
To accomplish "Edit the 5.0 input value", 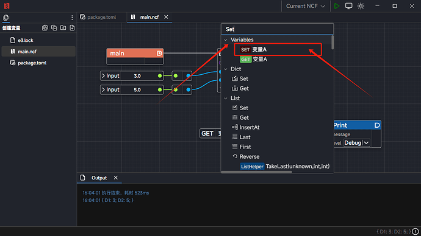I will coord(137,89).
